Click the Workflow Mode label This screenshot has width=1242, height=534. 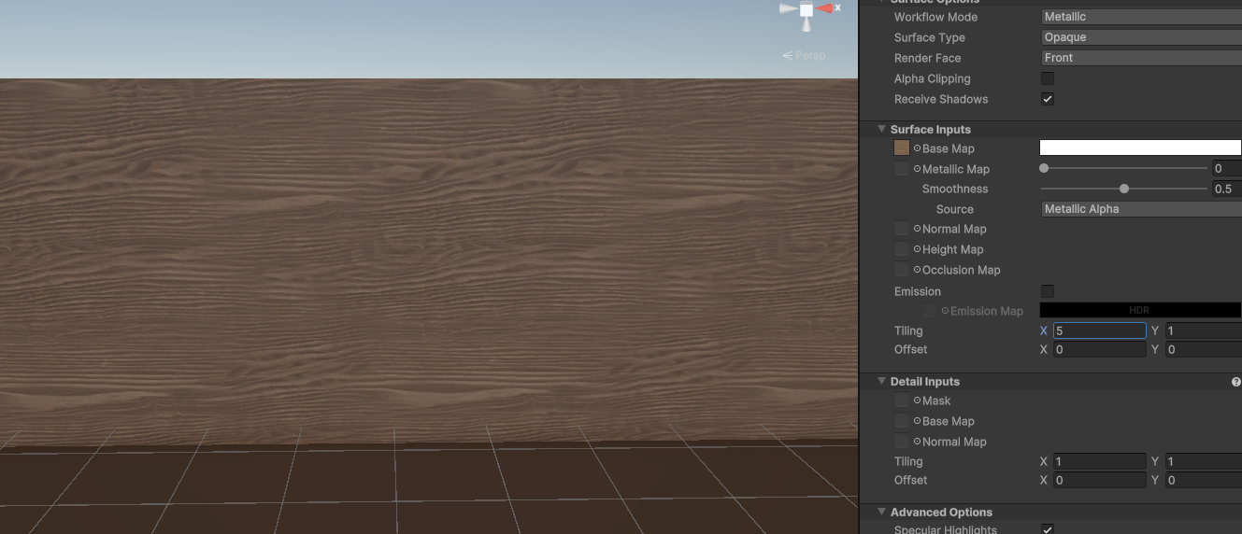point(935,17)
